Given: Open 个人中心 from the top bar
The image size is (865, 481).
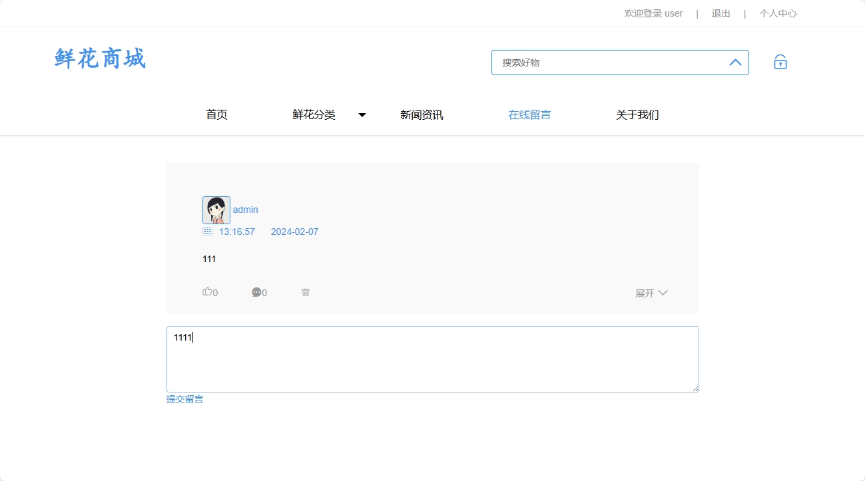Looking at the screenshot, I should [x=777, y=13].
